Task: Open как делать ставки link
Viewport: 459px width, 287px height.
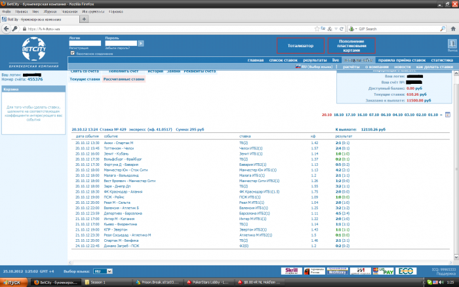Action: coord(434,67)
